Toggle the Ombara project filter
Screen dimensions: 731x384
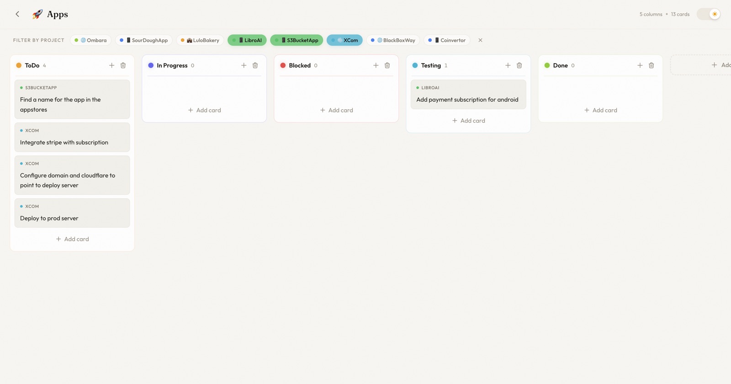pos(90,40)
